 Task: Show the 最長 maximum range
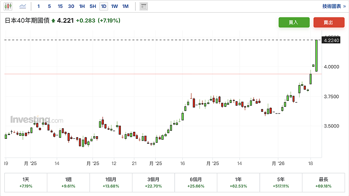(323, 182)
